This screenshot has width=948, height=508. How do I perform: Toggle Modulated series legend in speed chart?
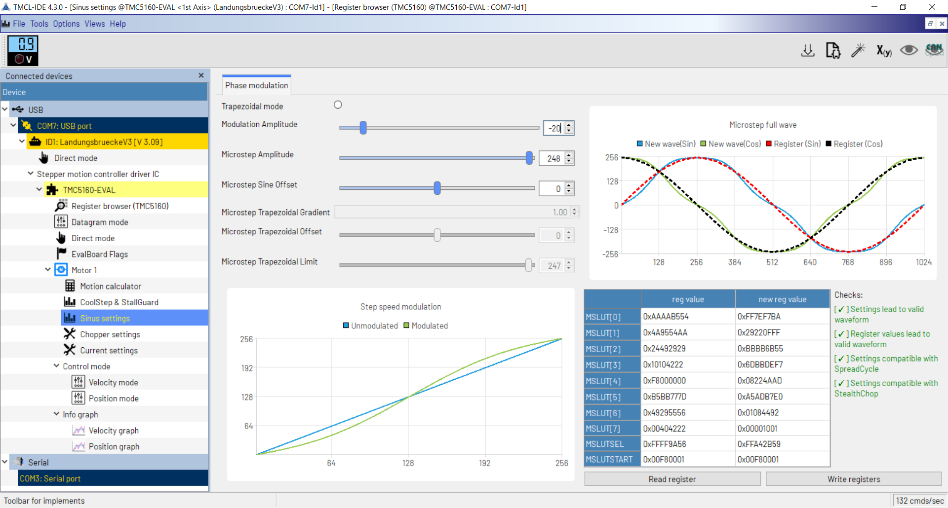pos(426,326)
